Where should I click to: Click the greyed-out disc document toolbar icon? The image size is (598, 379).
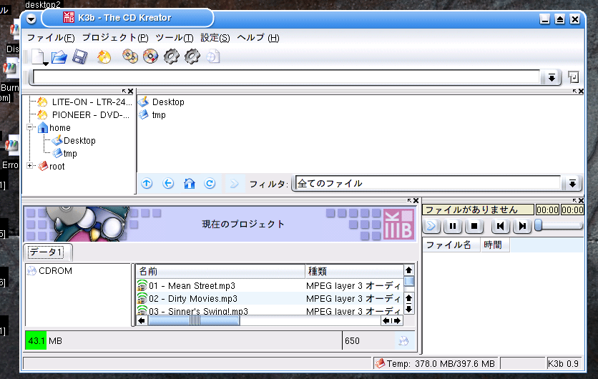click(x=213, y=56)
